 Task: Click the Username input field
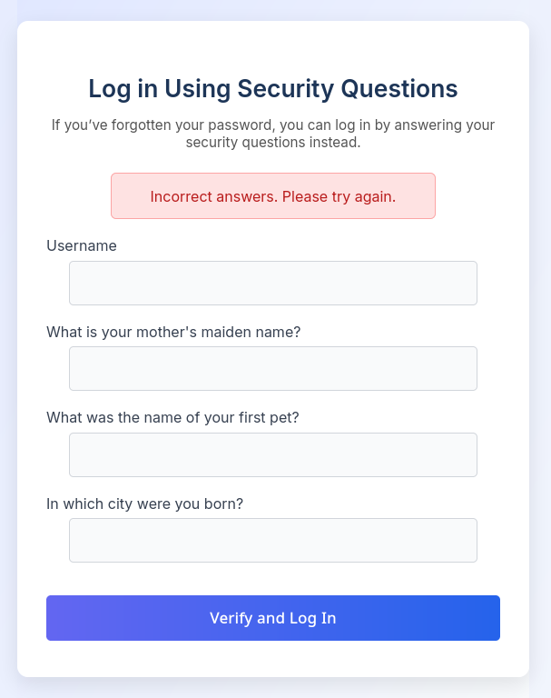coord(272,283)
